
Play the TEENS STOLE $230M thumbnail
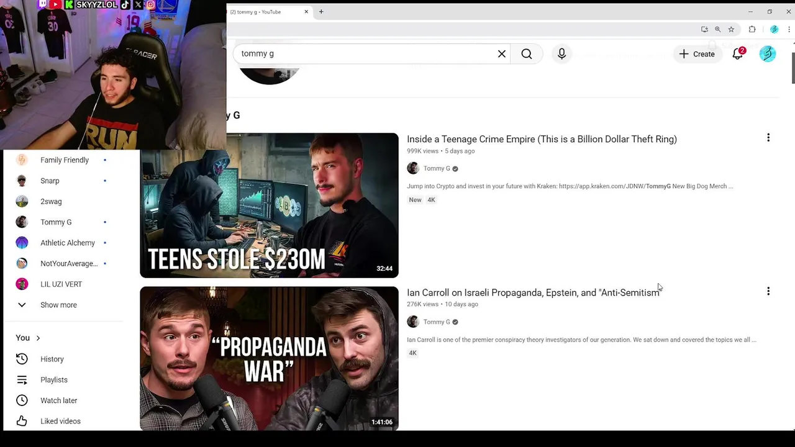[269, 205]
